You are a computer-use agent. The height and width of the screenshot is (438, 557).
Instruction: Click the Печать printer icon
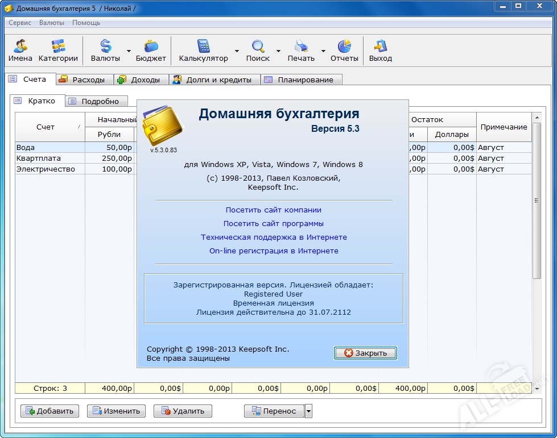(x=301, y=47)
